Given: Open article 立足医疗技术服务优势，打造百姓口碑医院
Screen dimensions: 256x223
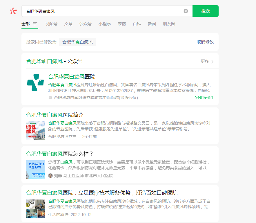Looking at the screenshot, I should coord(101,193).
